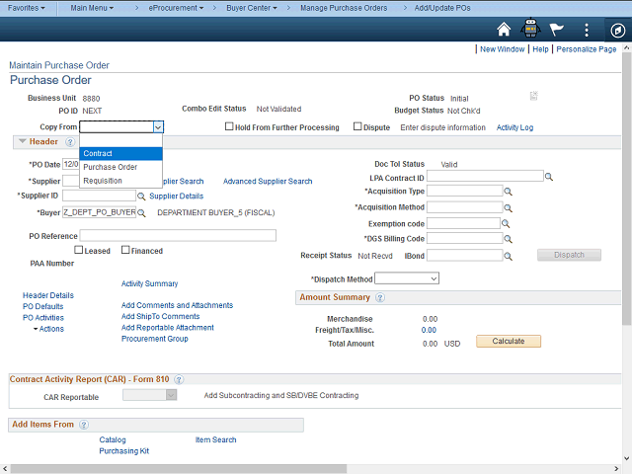The image size is (632, 474).
Task: Collapse the Header section triangle
Action: 22,142
